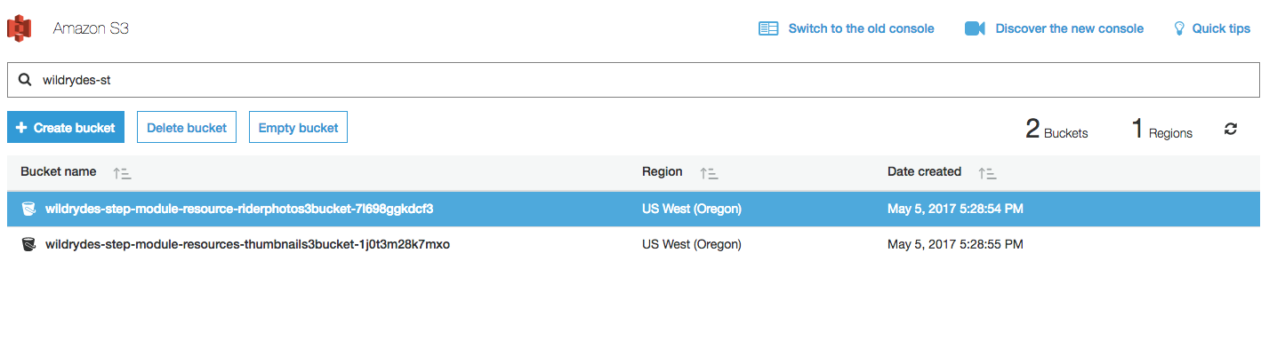Open the Quick tips link
The width and height of the screenshot is (1277, 340).
click(1221, 28)
